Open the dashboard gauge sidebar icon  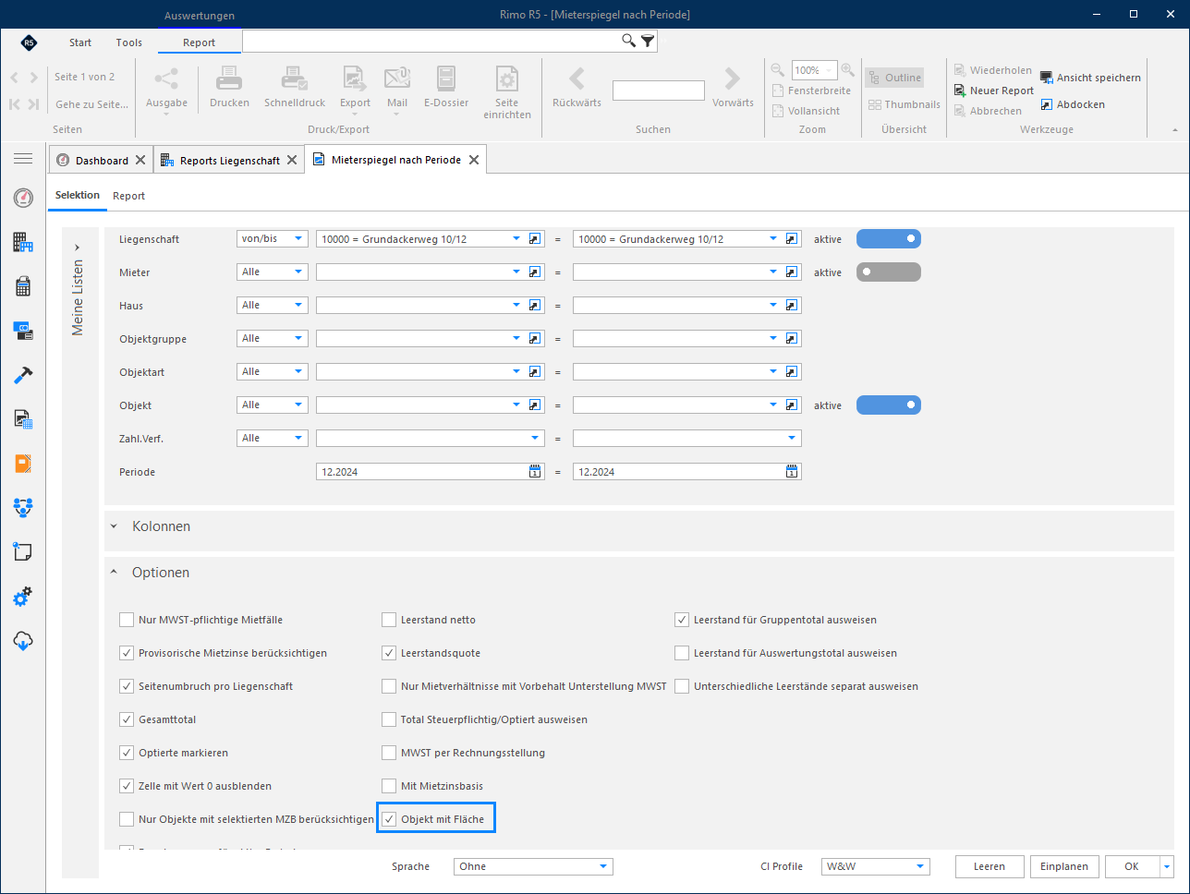click(x=23, y=198)
